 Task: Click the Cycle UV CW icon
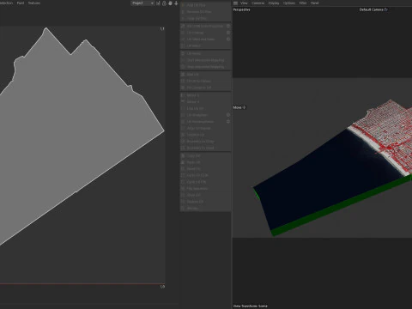click(x=183, y=182)
